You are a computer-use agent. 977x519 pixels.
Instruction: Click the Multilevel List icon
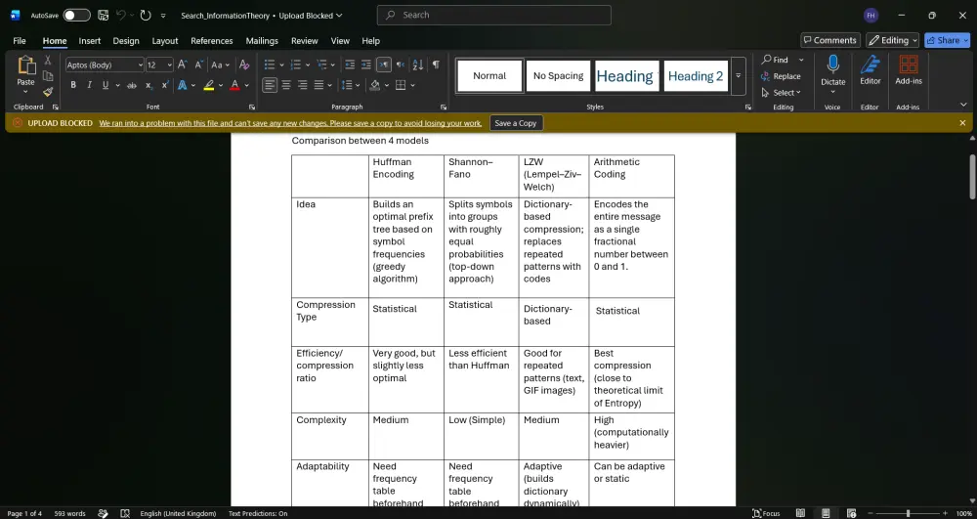(x=322, y=65)
